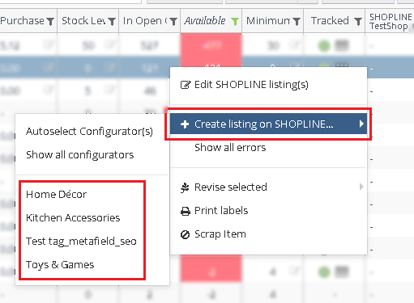Click the plus icon of Create listing

pos(185,124)
